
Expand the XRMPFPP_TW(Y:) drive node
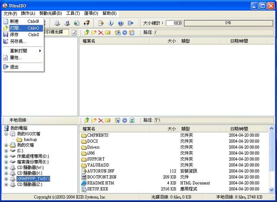coord(6,179)
